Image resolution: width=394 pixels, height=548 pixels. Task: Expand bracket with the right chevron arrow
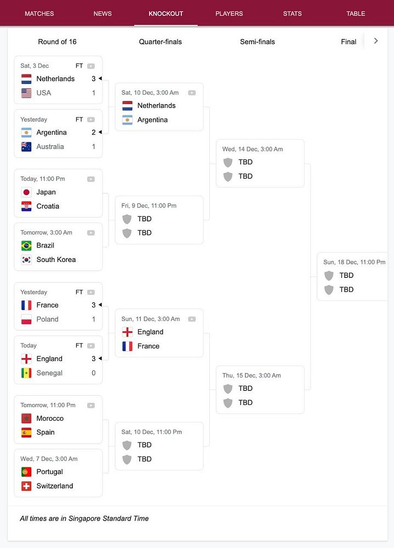tap(376, 41)
